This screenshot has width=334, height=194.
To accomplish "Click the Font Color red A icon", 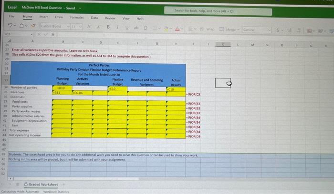I will tap(177, 29).
